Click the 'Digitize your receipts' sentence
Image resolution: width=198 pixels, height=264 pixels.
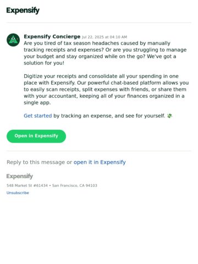click(101, 76)
